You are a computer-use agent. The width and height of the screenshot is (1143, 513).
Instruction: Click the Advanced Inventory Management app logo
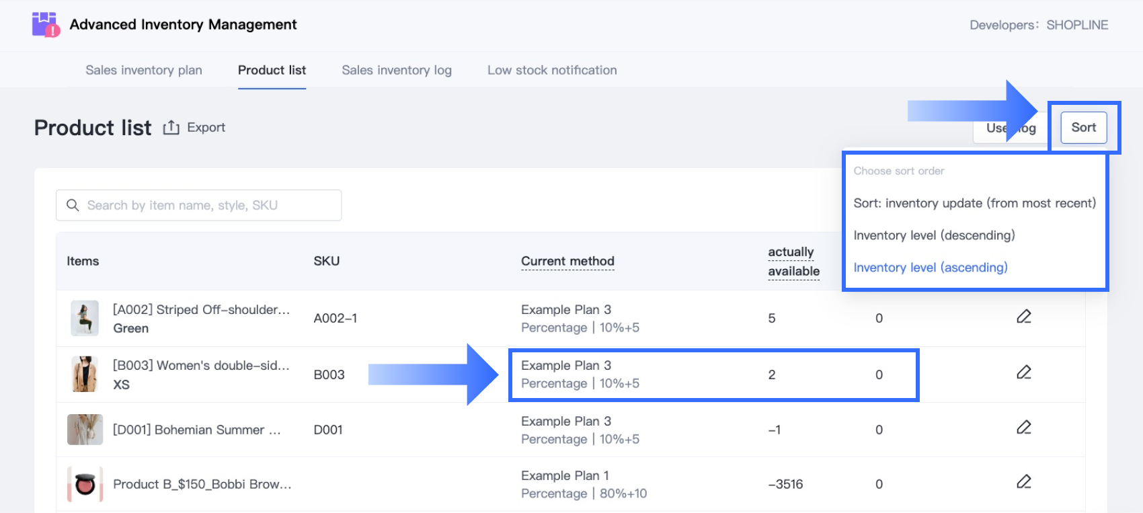pyautogui.click(x=46, y=25)
